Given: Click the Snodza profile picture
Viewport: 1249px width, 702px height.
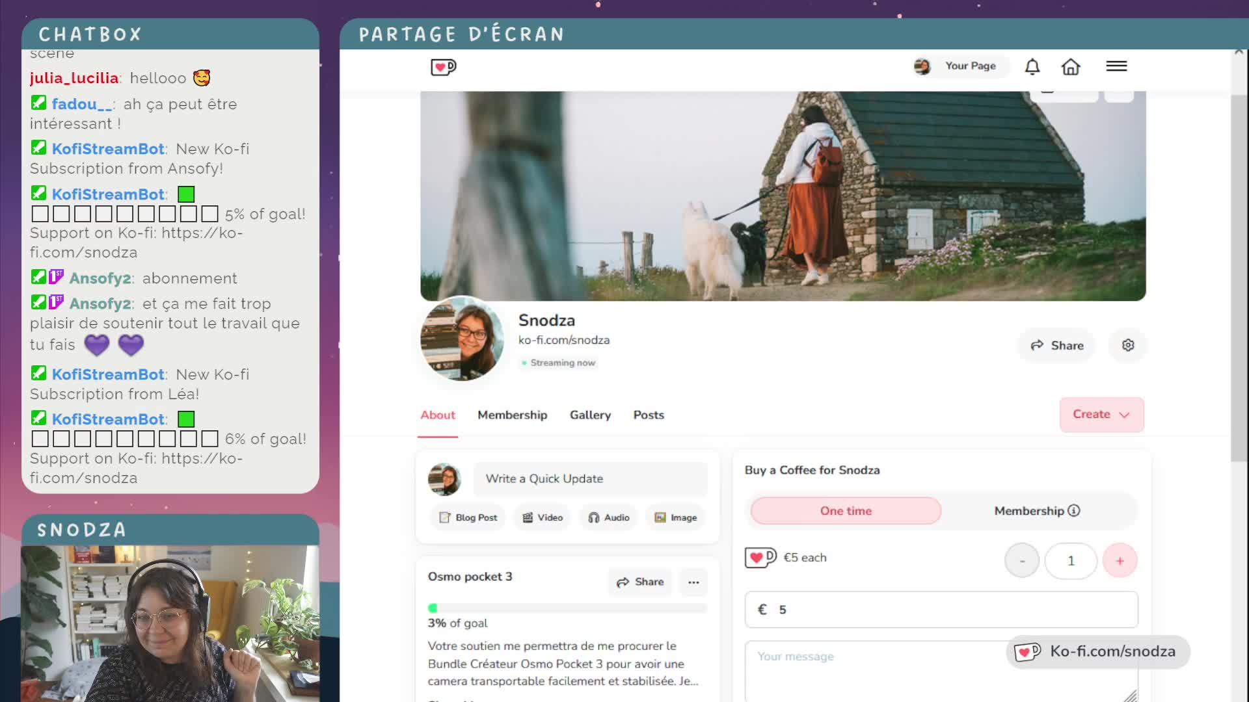Looking at the screenshot, I should pyautogui.click(x=462, y=339).
